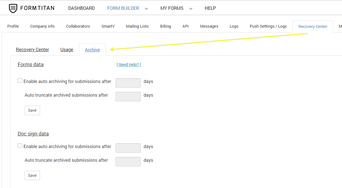Enable auto archiving checkbox under Doc sign data

[20, 146]
